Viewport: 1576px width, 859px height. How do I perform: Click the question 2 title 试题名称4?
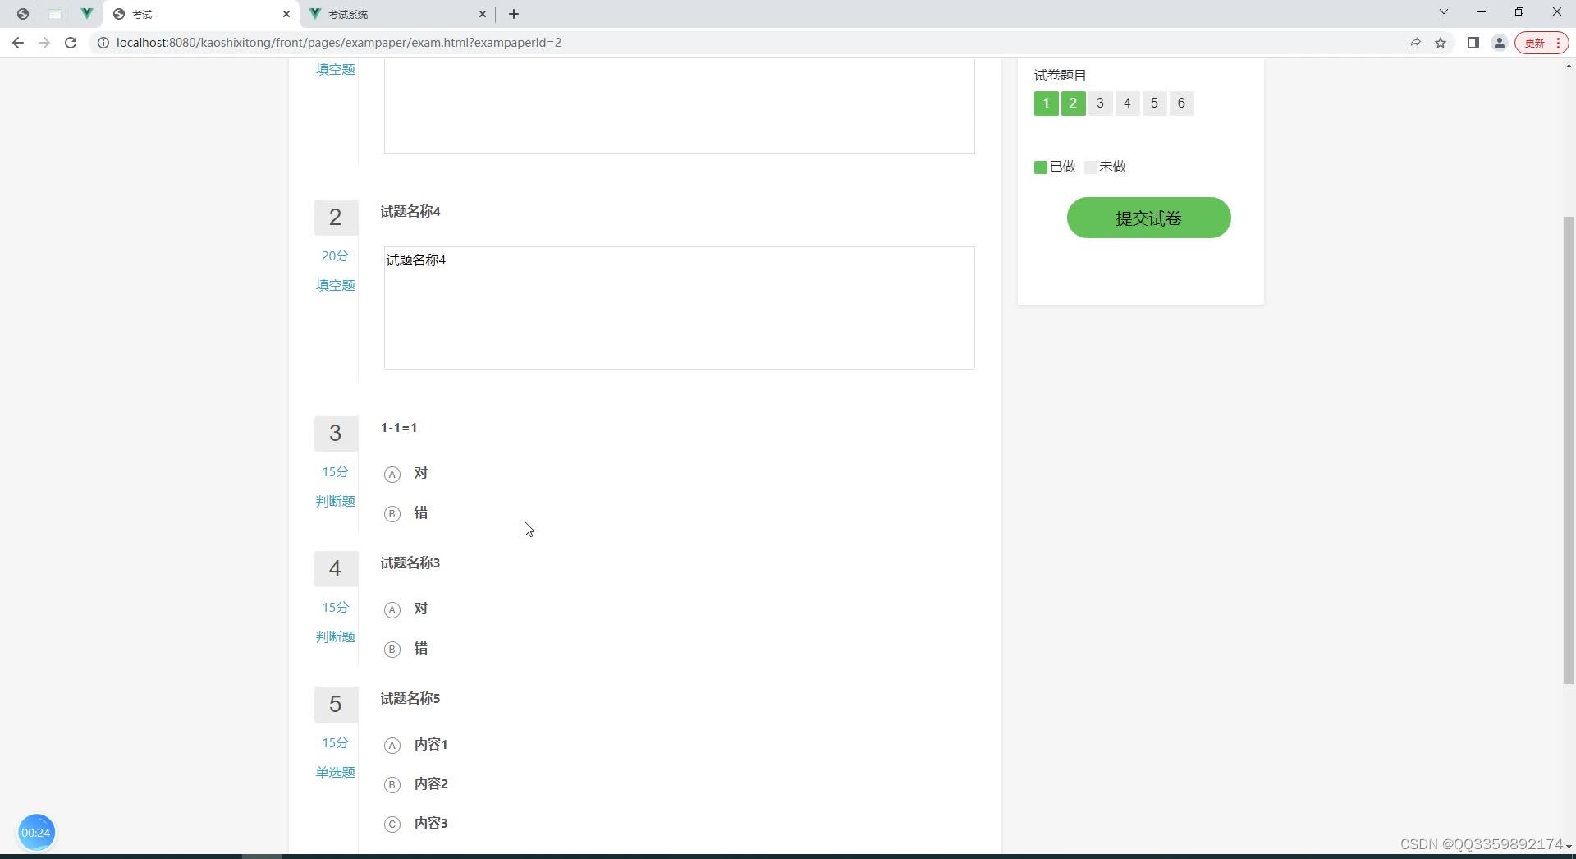410,212
